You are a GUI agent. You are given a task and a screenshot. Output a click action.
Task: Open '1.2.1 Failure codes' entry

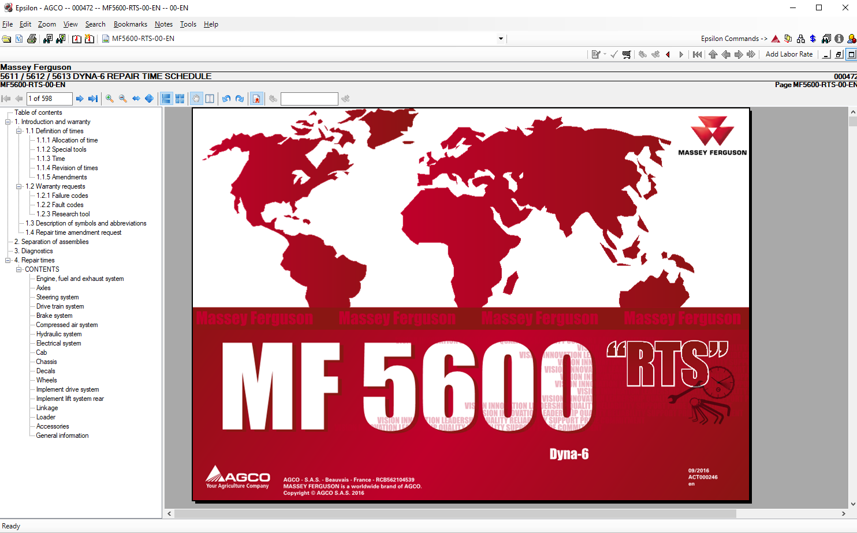coord(62,196)
